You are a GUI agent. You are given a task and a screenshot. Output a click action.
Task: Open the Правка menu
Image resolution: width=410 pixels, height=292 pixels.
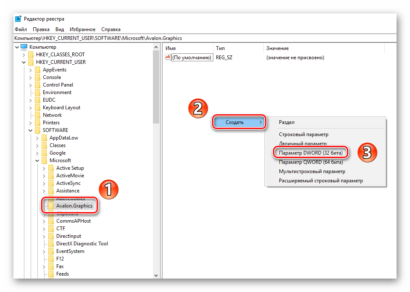click(x=41, y=29)
